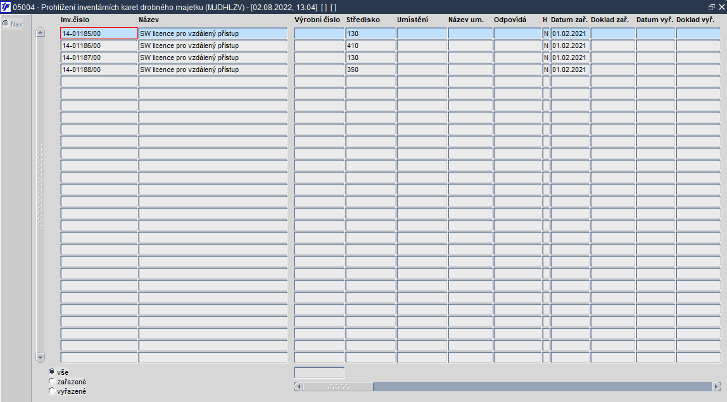Click the Název um. field of row 14-01185/00
The width and height of the screenshot is (727, 402).
pyautogui.click(x=470, y=33)
